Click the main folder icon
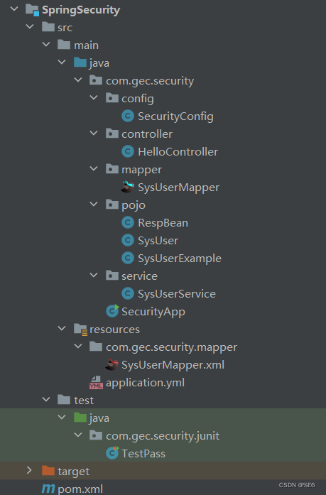The height and width of the screenshot is (495, 326). tap(64, 45)
